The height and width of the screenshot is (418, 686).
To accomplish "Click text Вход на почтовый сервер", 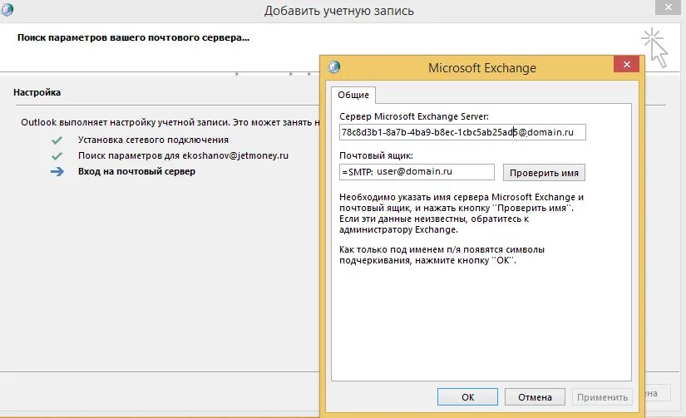I will (x=136, y=171).
